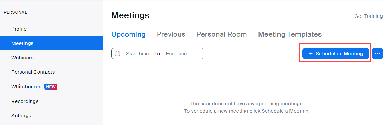Select the Upcoming tab
Image resolution: width=386 pixels, height=125 pixels.
click(128, 34)
